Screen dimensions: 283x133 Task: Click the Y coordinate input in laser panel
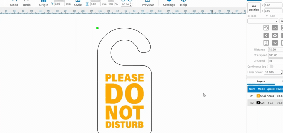273,11
